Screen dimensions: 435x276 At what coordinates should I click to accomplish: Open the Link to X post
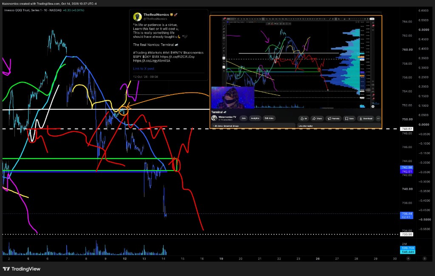point(144,68)
